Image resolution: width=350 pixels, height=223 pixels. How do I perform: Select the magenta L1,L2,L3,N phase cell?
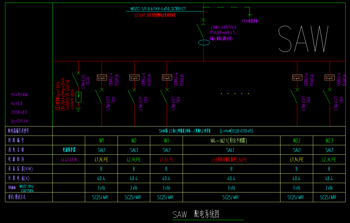pos(69,159)
